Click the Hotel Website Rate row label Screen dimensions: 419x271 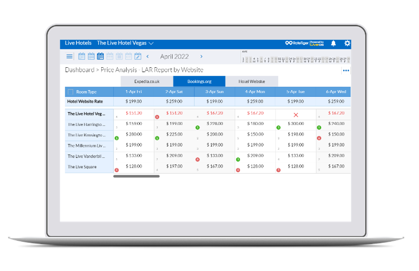coord(85,101)
